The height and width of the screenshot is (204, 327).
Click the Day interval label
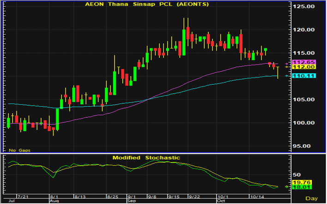tap(312, 198)
